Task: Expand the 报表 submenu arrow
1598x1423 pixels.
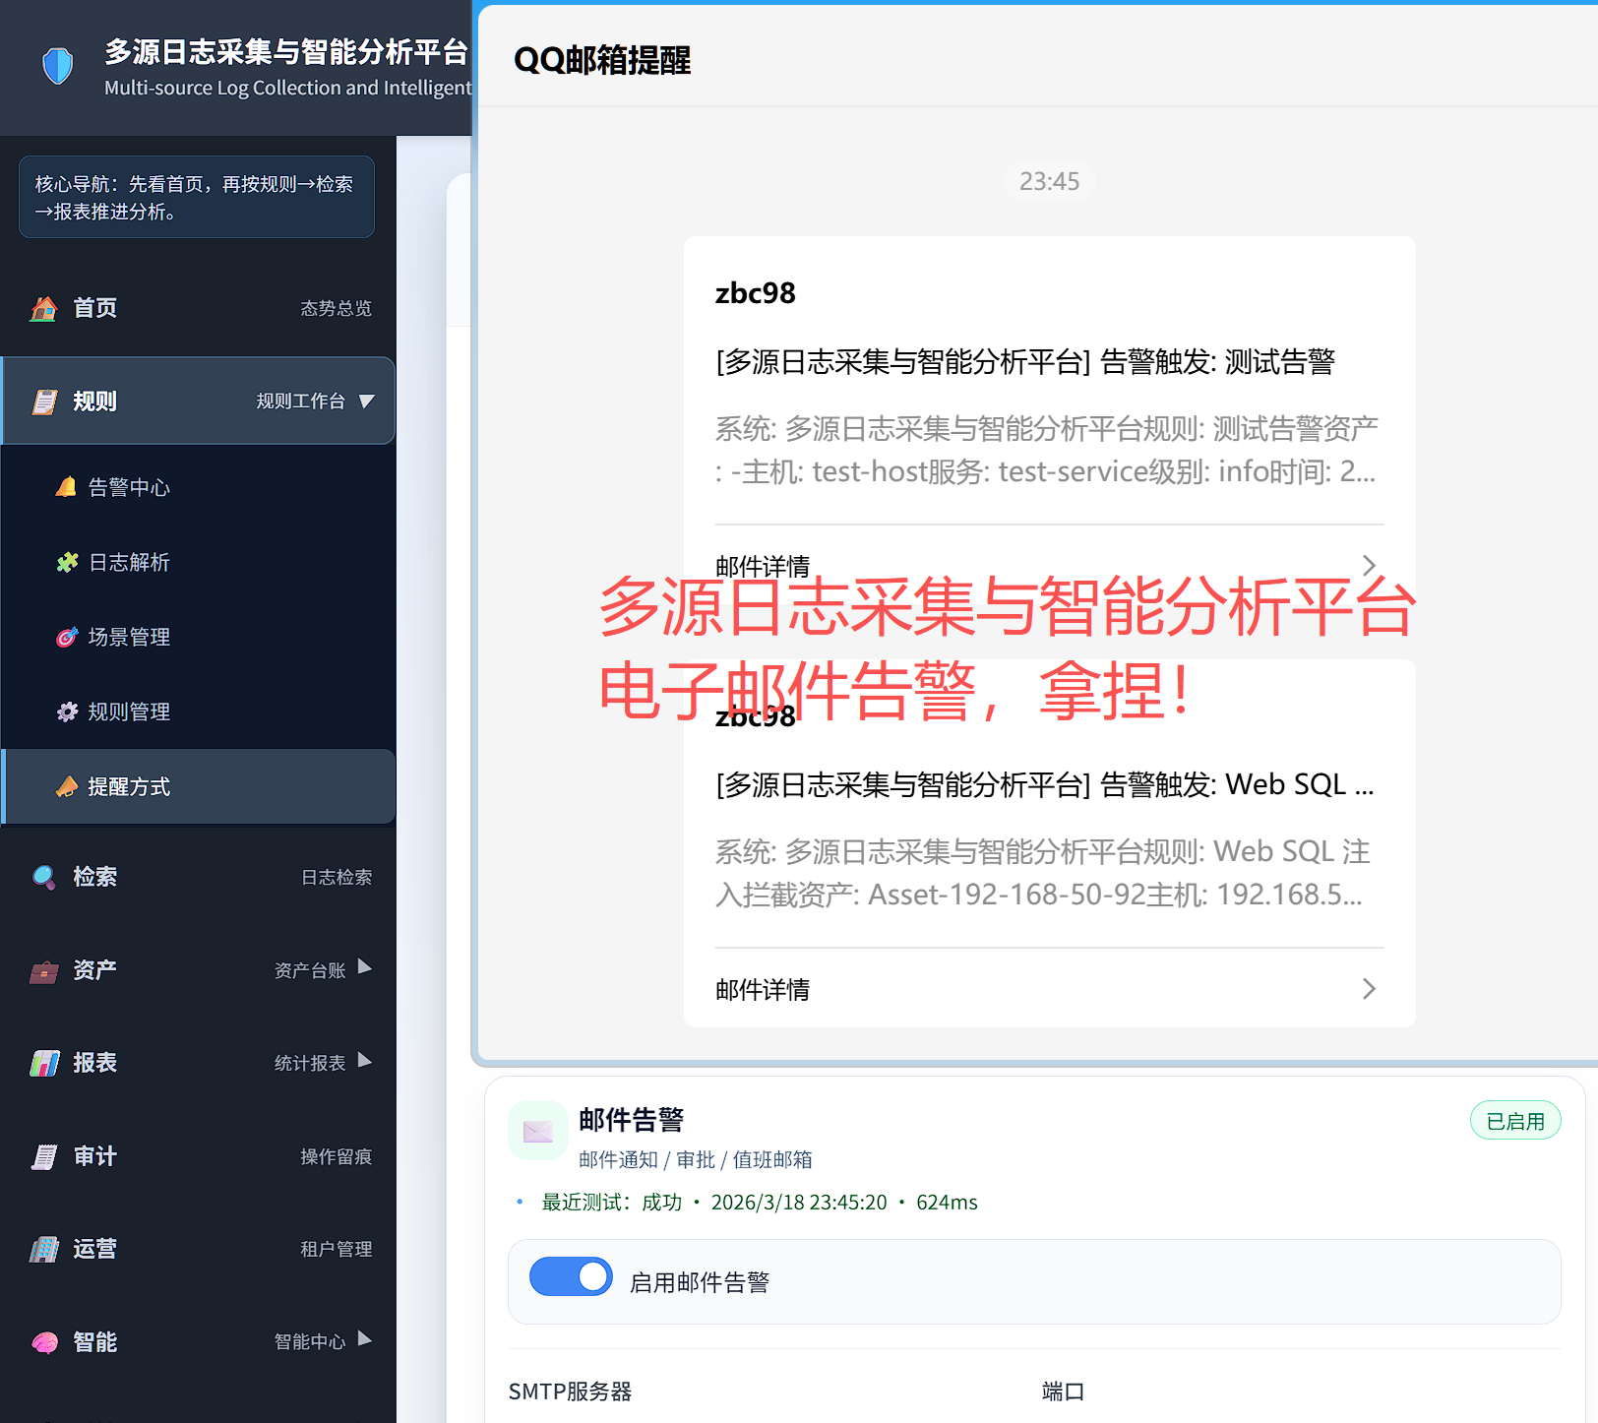Action: click(x=365, y=1061)
